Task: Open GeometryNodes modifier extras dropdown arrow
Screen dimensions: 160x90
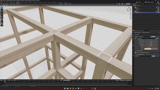Action: pyautogui.click(x=156, y=36)
